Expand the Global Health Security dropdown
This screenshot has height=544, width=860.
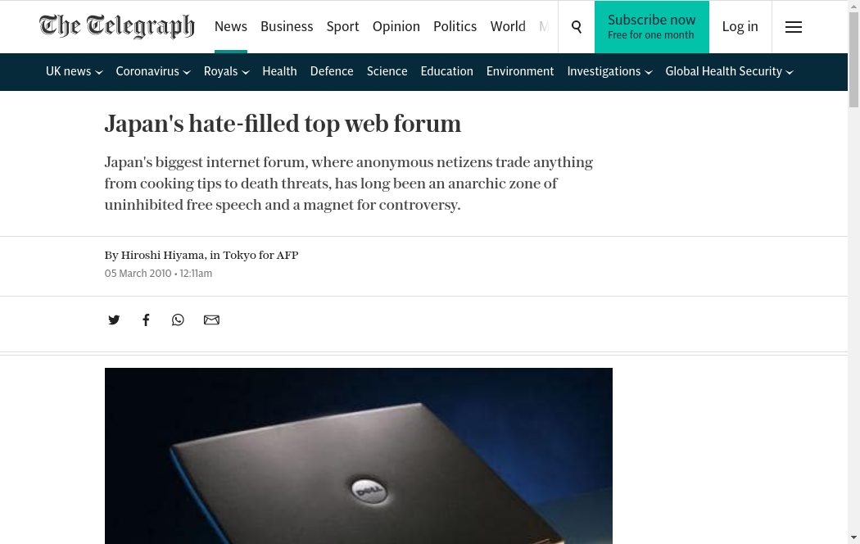tap(730, 71)
